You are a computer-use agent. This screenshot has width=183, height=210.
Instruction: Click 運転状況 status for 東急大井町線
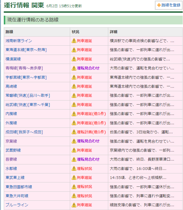tap(84, 196)
